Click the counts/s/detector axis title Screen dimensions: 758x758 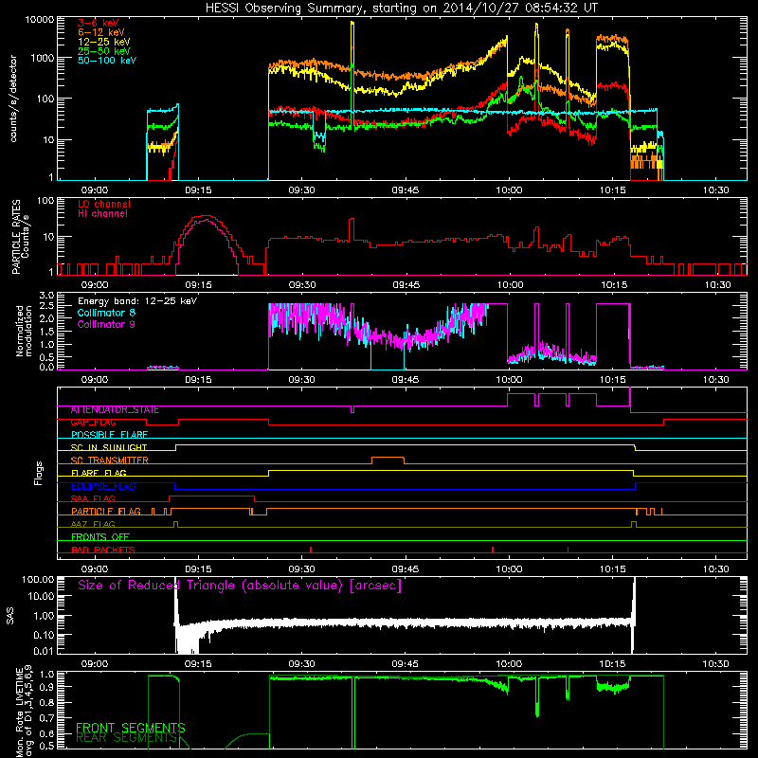[13, 99]
